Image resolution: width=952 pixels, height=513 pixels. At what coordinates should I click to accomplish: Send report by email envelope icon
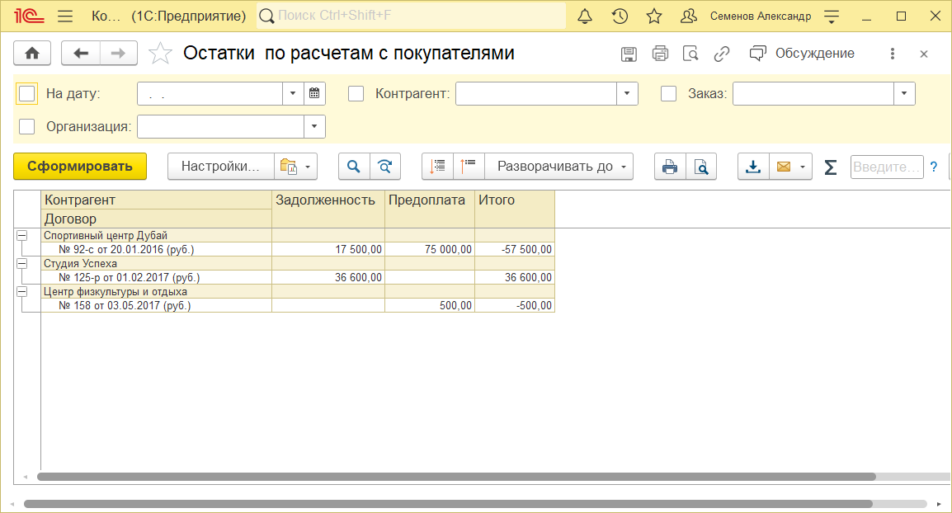click(x=784, y=167)
